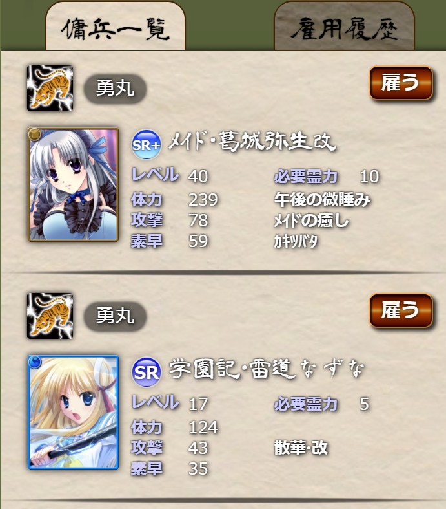Image resolution: width=446 pixels, height=509 pixels.
Task: Click the second tiger avatar icon
Action: (x=50, y=316)
